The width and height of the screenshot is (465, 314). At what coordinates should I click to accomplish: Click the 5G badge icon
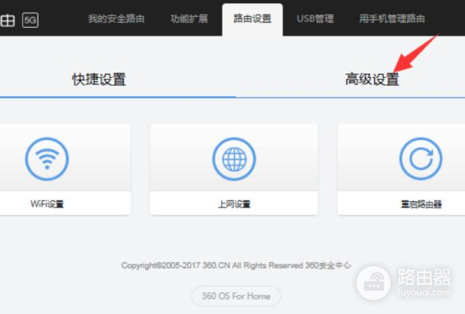point(30,20)
